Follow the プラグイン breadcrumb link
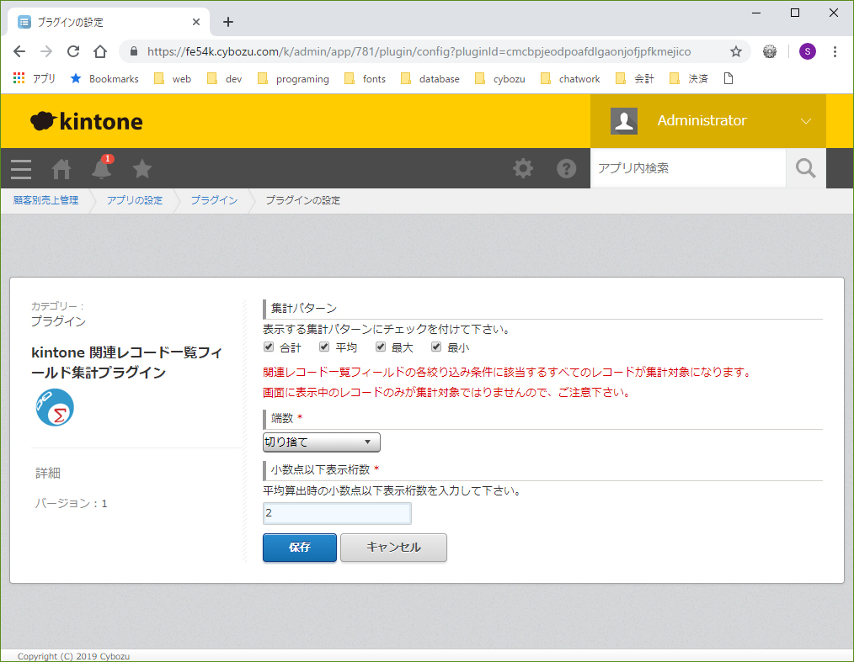Image resolution: width=854 pixels, height=662 pixels. (214, 200)
